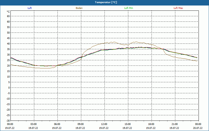This screenshot has width=209, height=131.
Task: Pick the 35 y-axis tick label
Action: coord(8,49)
